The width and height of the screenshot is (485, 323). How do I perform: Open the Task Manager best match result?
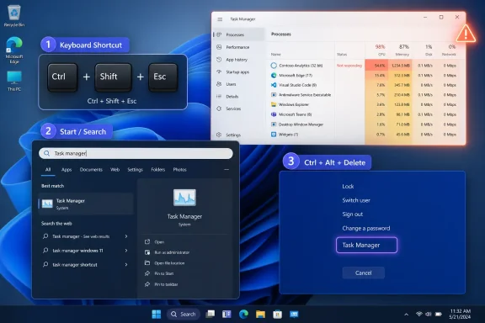coord(86,204)
